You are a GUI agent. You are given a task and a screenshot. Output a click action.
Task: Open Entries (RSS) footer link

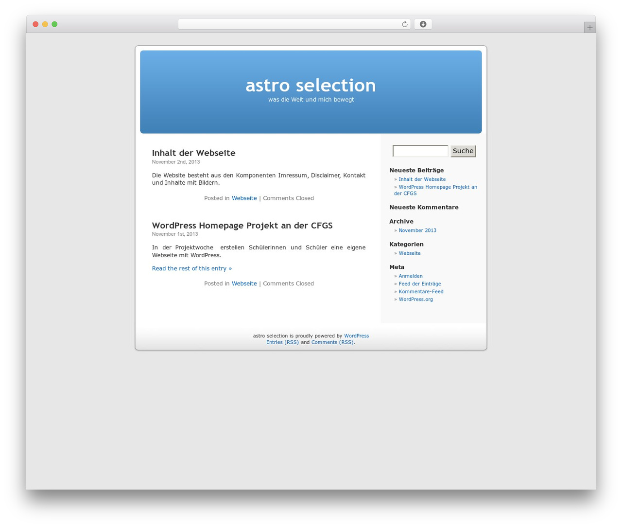click(282, 342)
